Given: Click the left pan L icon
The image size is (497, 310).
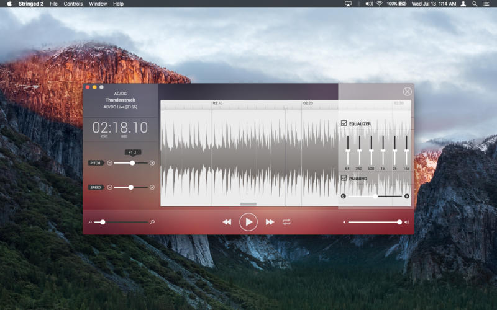Looking at the screenshot, I should point(344,196).
